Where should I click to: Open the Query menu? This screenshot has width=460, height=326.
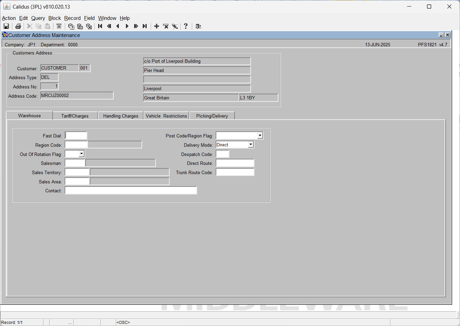coord(38,18)
